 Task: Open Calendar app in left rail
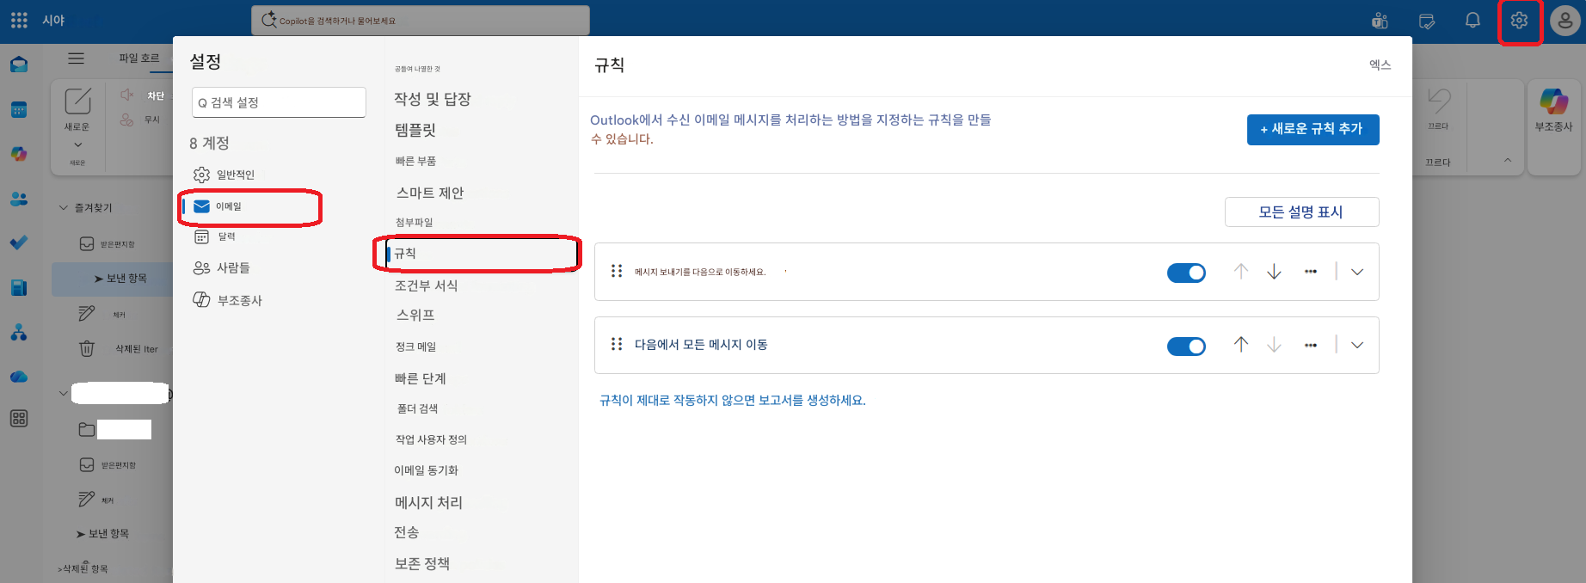click(x=19, y=109)
